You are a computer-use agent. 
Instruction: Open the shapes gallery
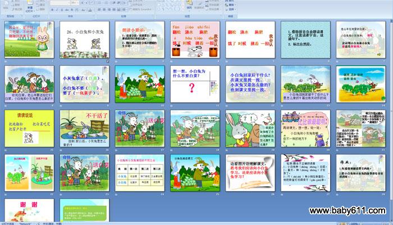click(x=170, y=6)
